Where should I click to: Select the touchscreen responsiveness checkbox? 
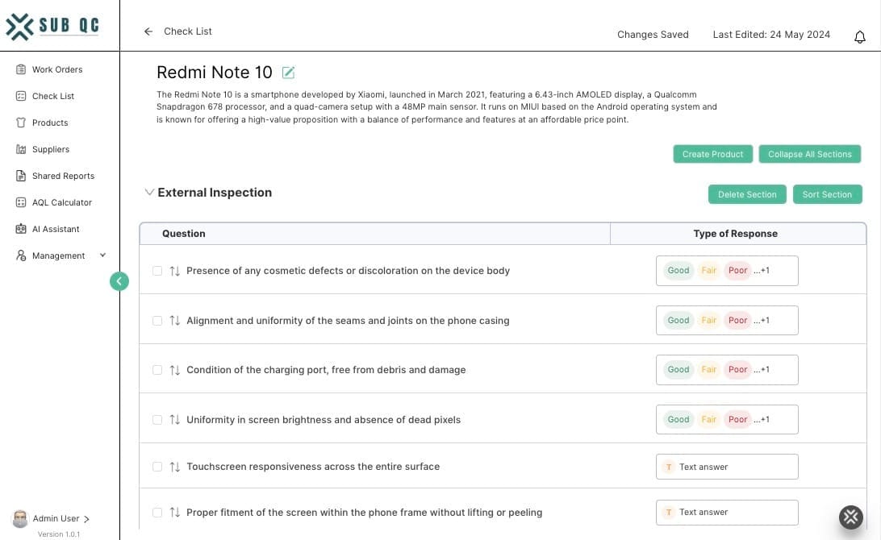click(157, 467)
